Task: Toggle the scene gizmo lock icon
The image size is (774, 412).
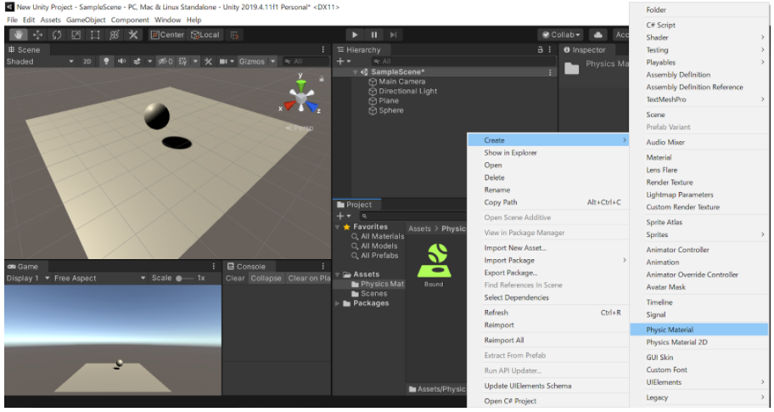Action: pyautogui.click(x=322, y=78)
